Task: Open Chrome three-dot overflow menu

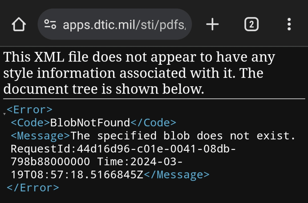Action: [289, 25]
